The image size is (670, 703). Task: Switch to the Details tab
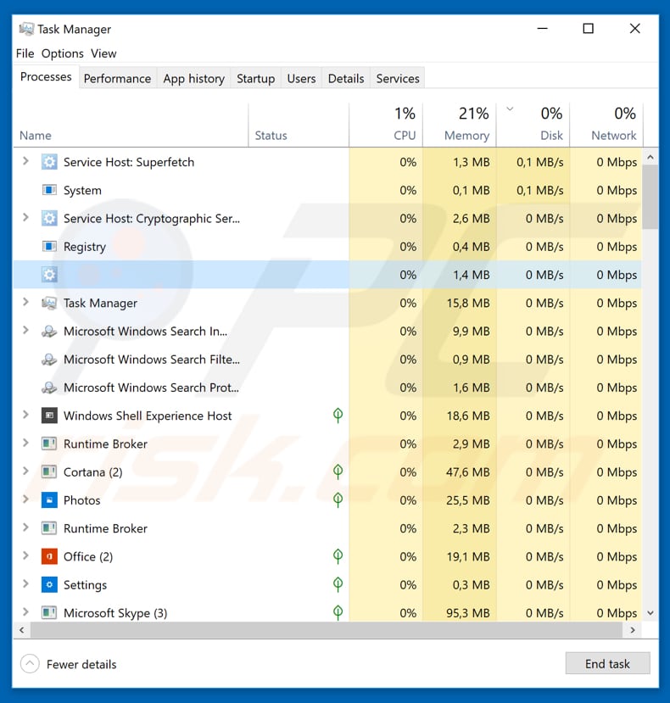346,79
